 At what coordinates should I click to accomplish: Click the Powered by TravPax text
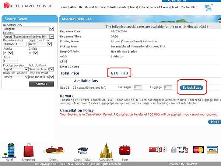(183, 164)
